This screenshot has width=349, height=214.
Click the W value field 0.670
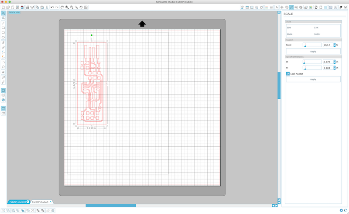(328, 62)
